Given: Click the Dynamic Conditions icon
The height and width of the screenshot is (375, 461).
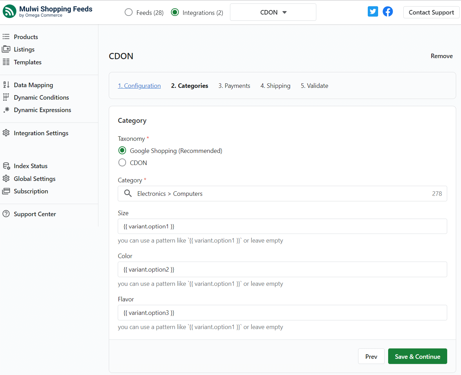Looking at the screenshot, I should pos(6,97).
